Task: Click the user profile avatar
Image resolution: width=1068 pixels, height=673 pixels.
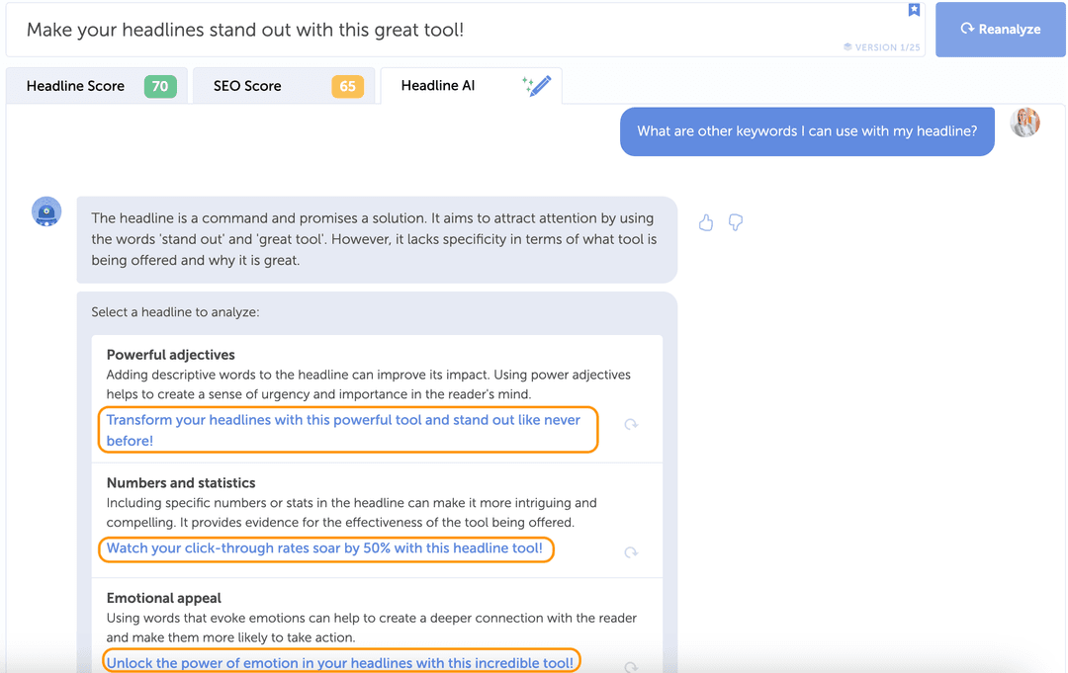Action: 1025,122
